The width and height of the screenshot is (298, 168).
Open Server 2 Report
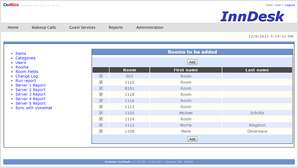click(31, 90)
